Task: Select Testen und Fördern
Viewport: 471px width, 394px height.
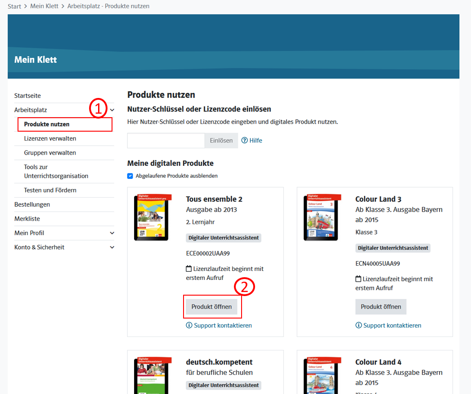Action: [50, 190]
